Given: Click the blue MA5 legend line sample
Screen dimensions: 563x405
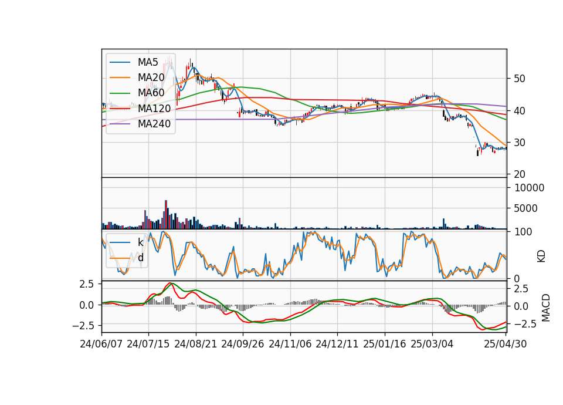Looking at the screenshot, I should (120, 62).
